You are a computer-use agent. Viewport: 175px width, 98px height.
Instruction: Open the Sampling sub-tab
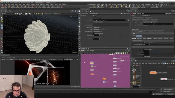pos(134,38)
